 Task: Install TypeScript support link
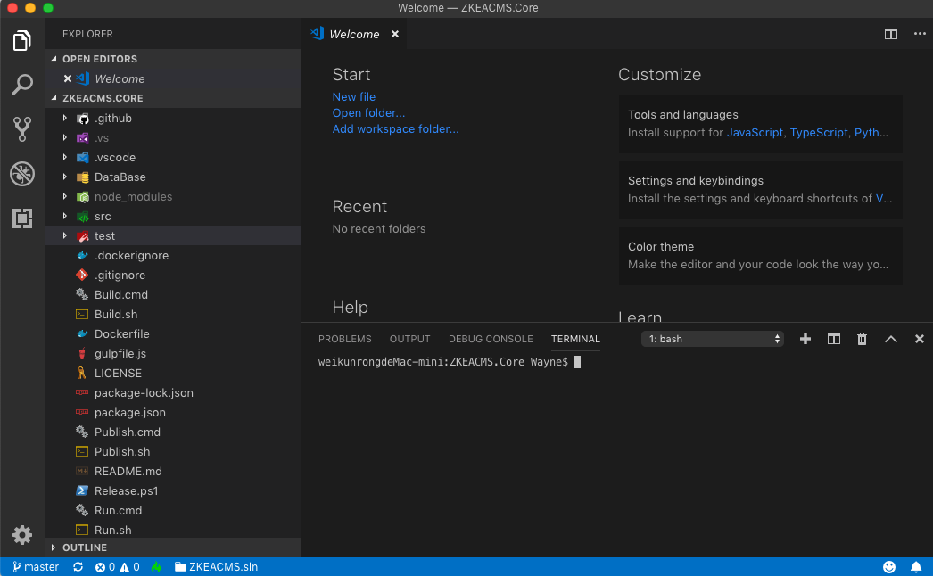pyautogui.click(x=819, y=133)
